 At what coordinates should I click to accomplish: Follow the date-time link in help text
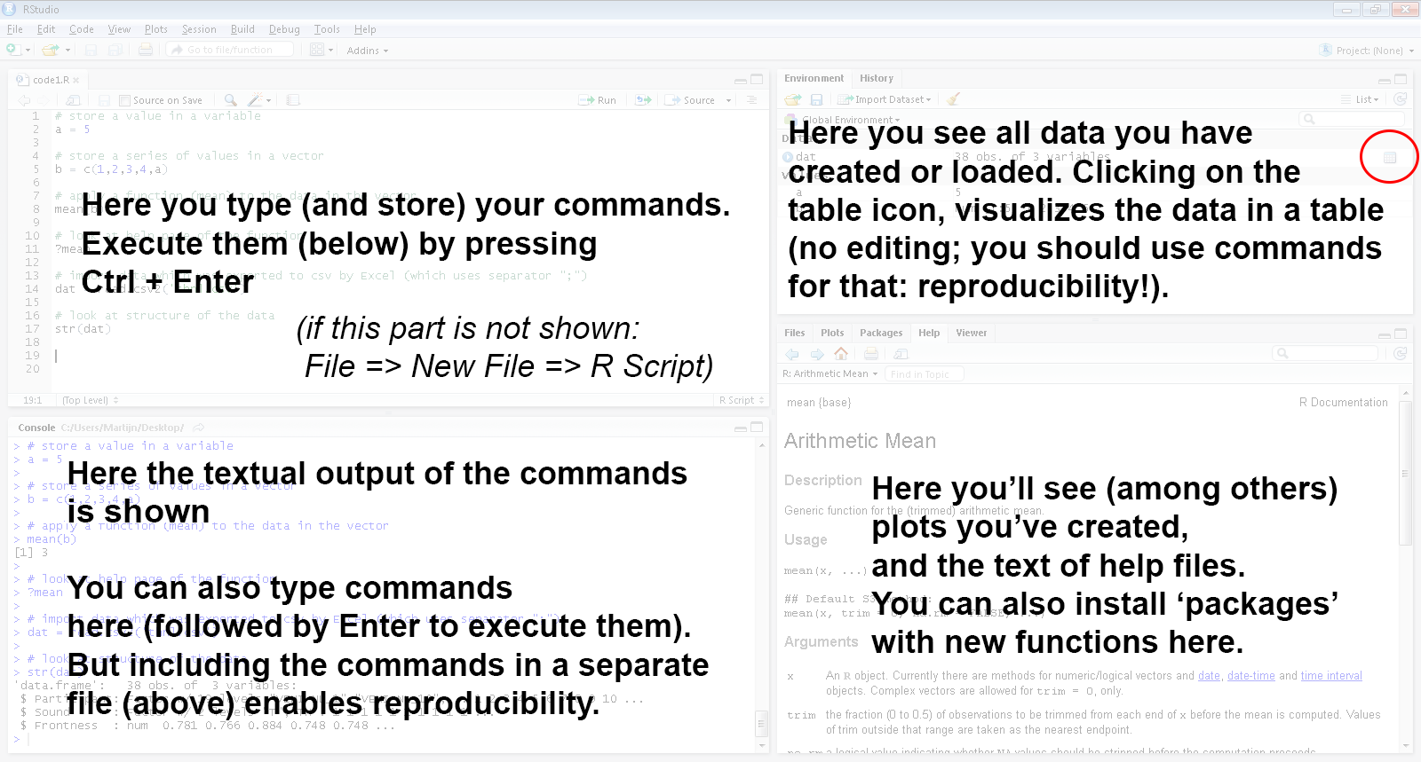point(1250,676)
